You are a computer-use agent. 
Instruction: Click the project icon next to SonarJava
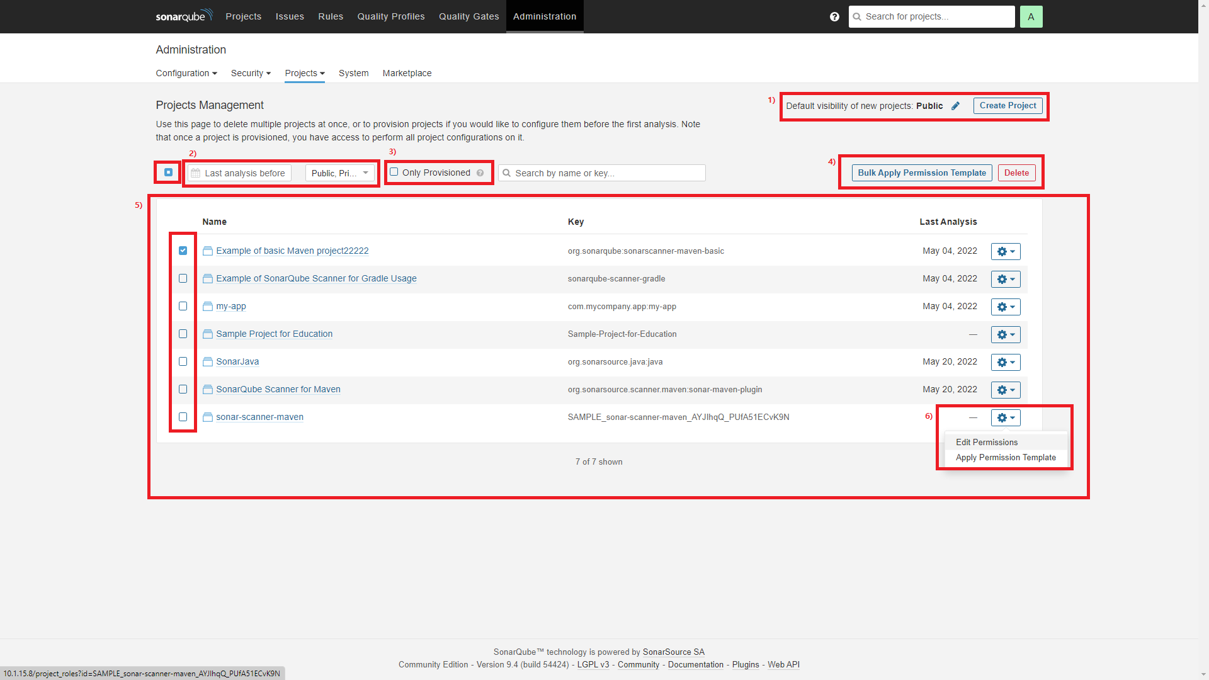click(208, 362)
